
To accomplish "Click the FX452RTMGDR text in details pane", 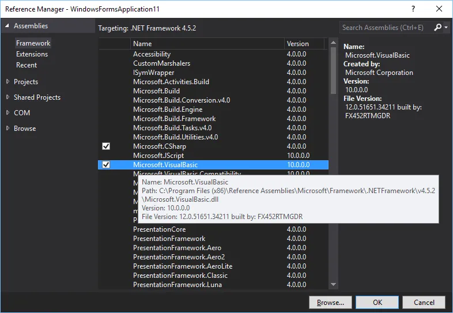I will pyautogui.click(x=368, y=116).
